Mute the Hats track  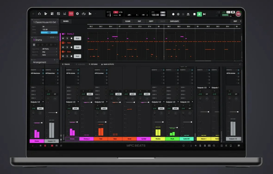tap(63, 47)
